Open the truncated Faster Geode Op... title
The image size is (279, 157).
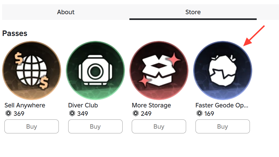pos(222,105)
